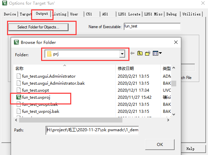Click the Path input field

(92, 130)
